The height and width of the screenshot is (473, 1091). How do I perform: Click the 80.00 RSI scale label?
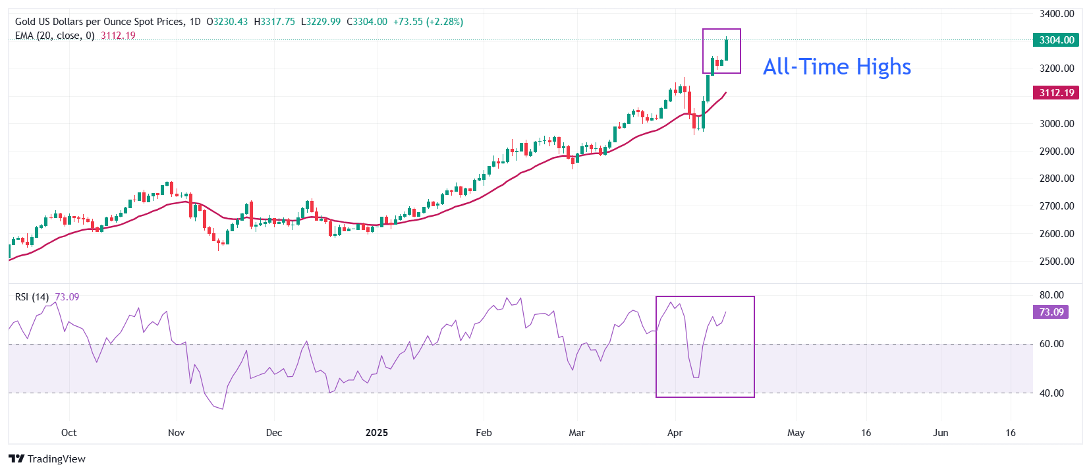1051,295
